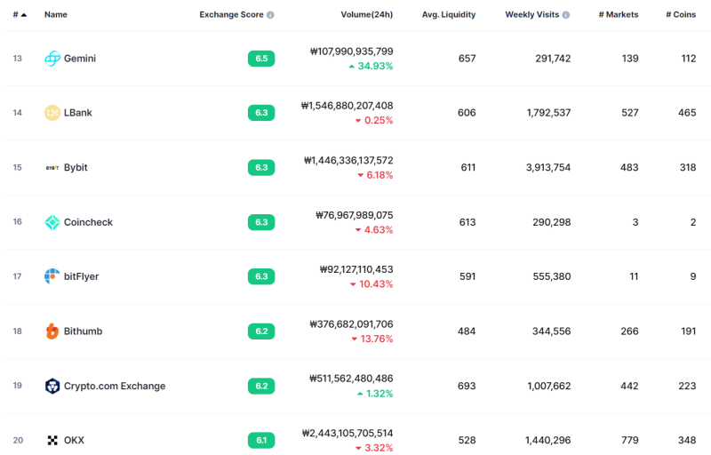Click Coincheck's 6.3 score badge

point(261,222)
